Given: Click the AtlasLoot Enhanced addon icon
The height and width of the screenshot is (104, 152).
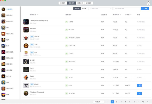Looking at the screenshot, I should [26, 93].
